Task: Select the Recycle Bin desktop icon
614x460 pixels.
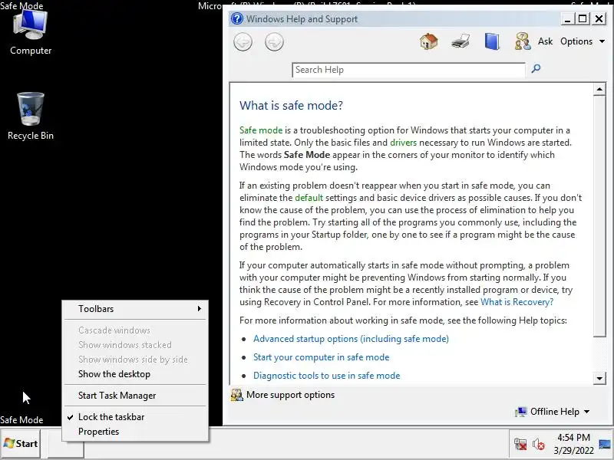Action: coord(31,117)
